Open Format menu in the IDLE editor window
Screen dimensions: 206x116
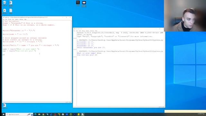9,19
